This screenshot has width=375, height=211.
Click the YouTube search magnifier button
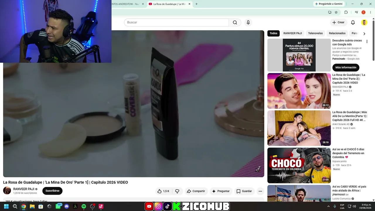click(235, 23)
